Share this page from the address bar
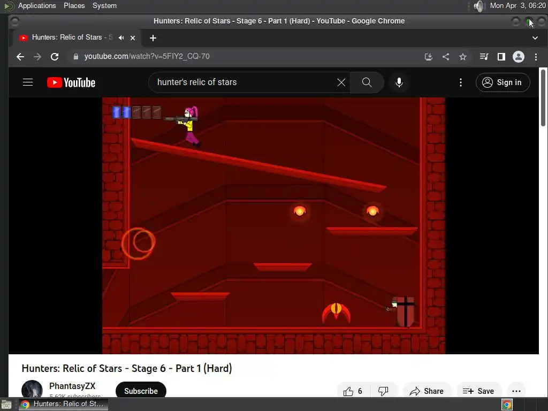Viewport: 548px width, 411px height. (446, 57)
